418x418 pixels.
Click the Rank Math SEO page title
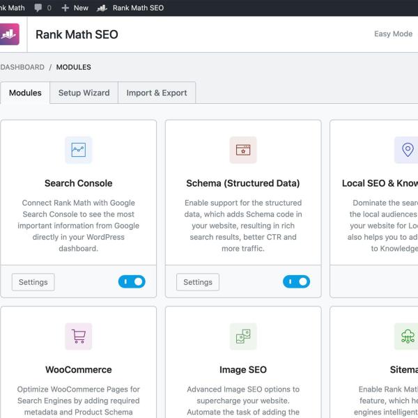pos(77,34)
